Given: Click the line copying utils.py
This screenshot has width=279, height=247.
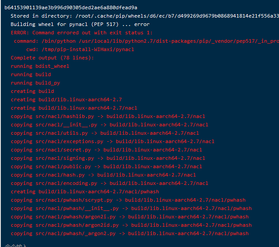Looking at the screenshot, I should point(105,133).
